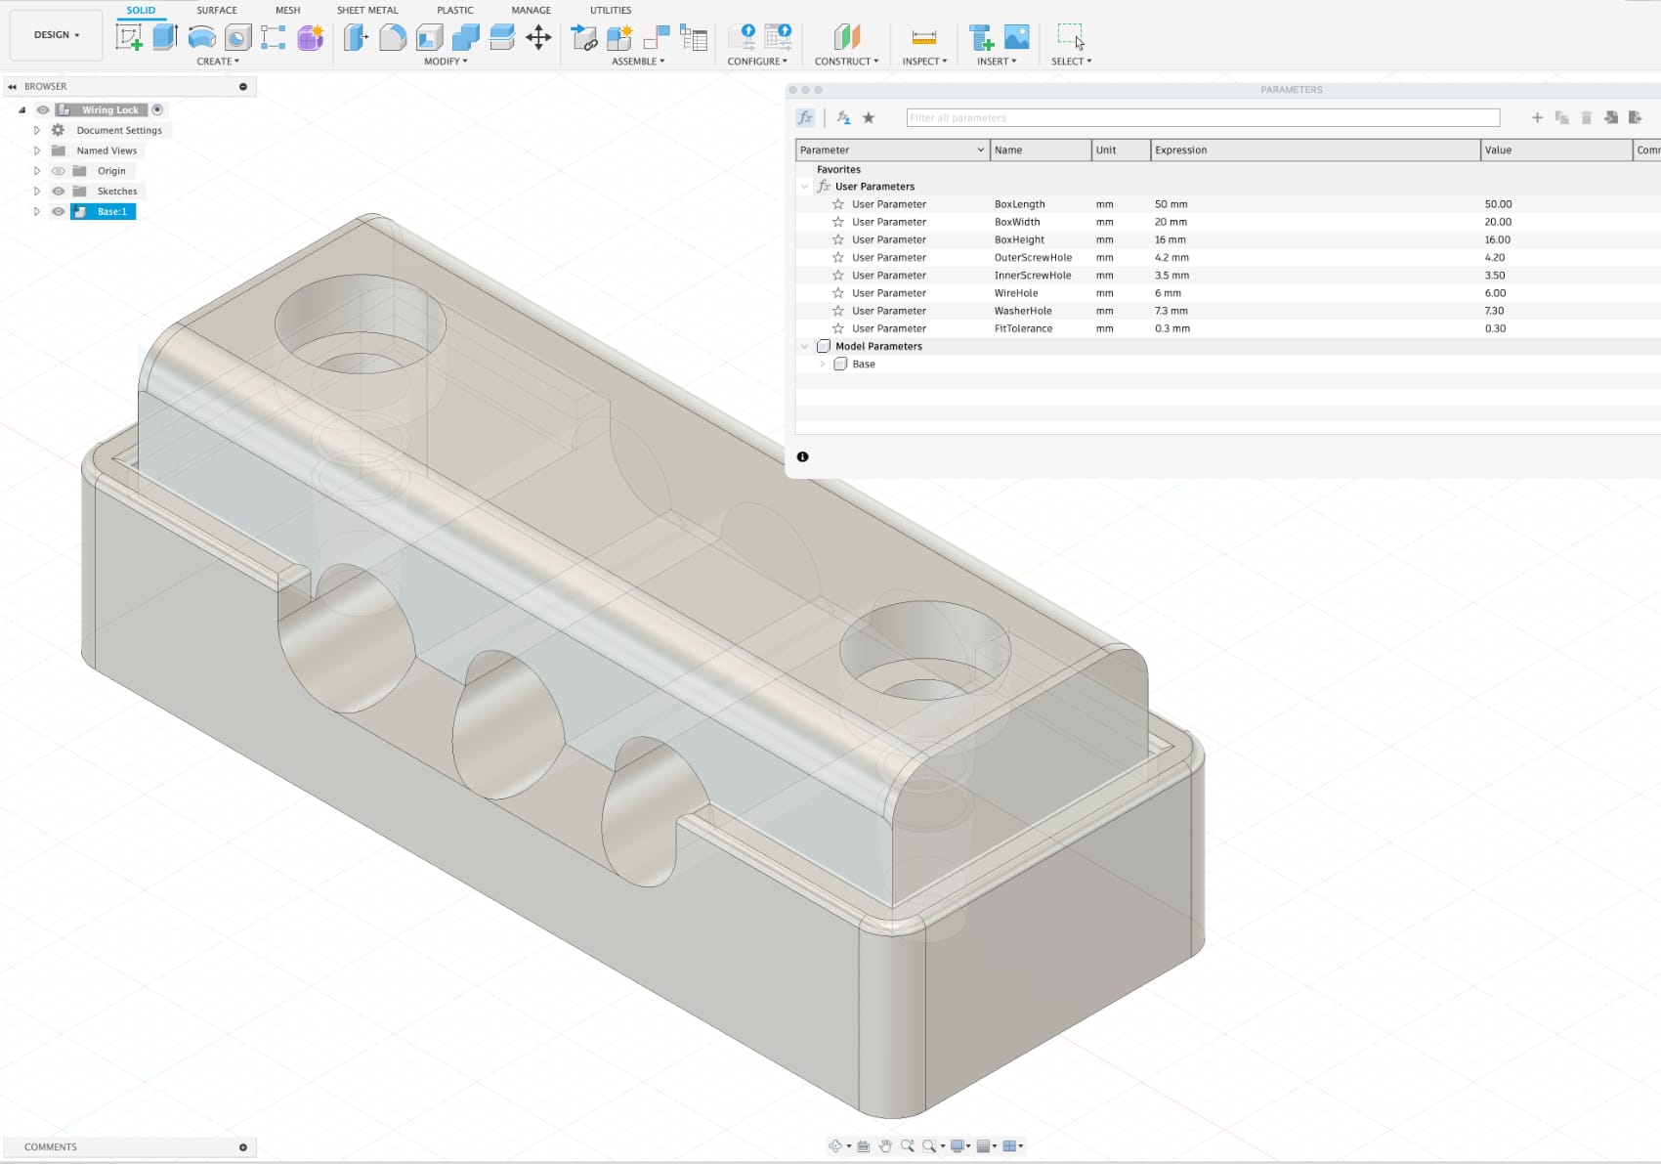Open the CONSTRUCT menu
Image resolution: width=1661 pixels, height=1164 pixels.
pos(846,61)
